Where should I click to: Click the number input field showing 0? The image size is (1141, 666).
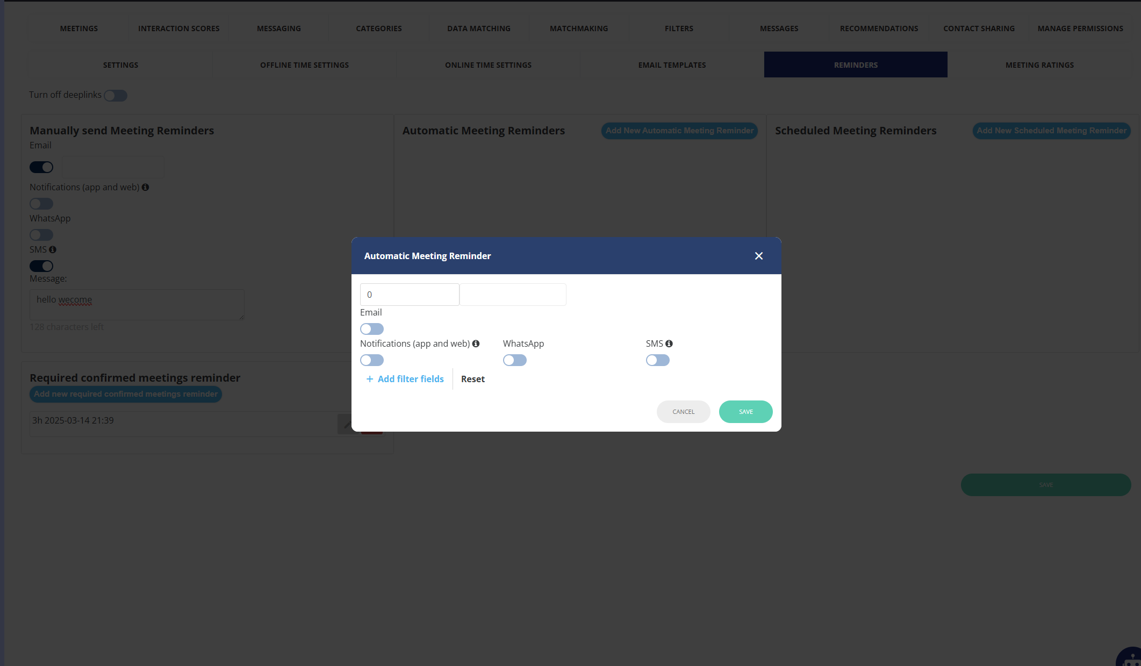coord(410,295)
